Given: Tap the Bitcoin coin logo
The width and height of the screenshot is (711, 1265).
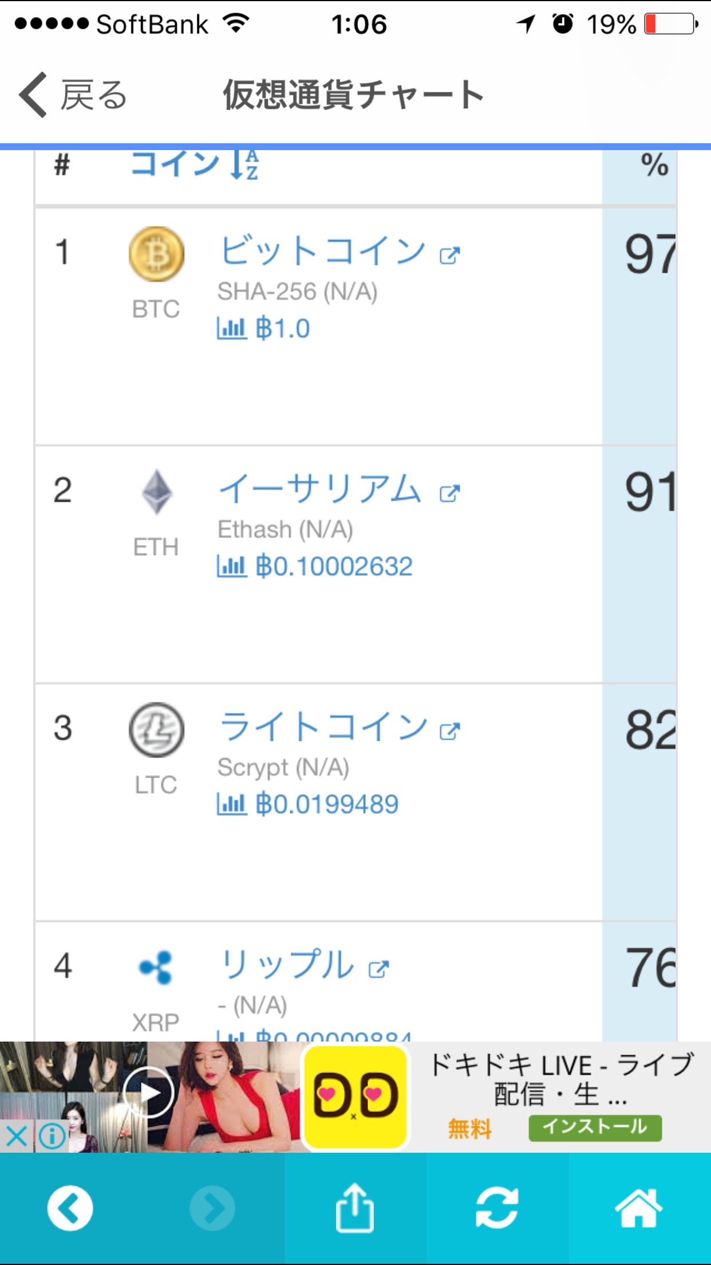Looking at the screenshot, I should pyautogui.click(x=156, y=254).
